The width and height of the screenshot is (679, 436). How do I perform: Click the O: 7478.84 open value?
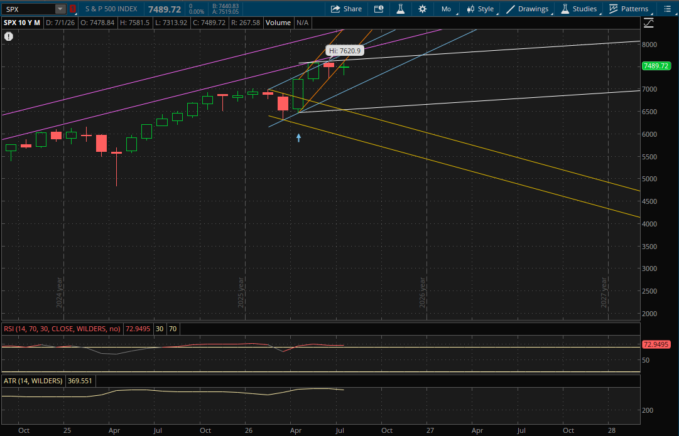click(98, 23)
